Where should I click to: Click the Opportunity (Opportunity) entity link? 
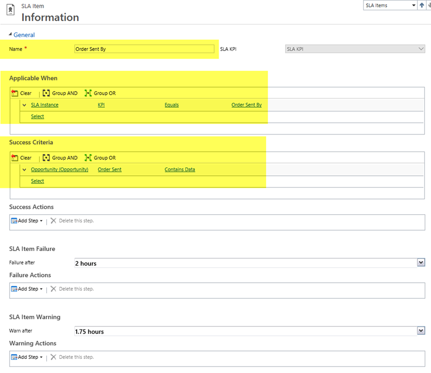59,170
